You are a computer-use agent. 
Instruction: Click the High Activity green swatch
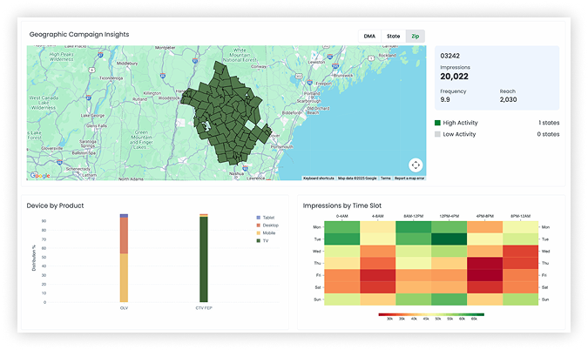[437, 123]
